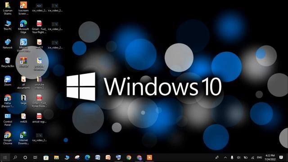The width and height of the screenshot is (288, 162).
Task: Open Cortana from the taskbar
Action: [25, 157]
